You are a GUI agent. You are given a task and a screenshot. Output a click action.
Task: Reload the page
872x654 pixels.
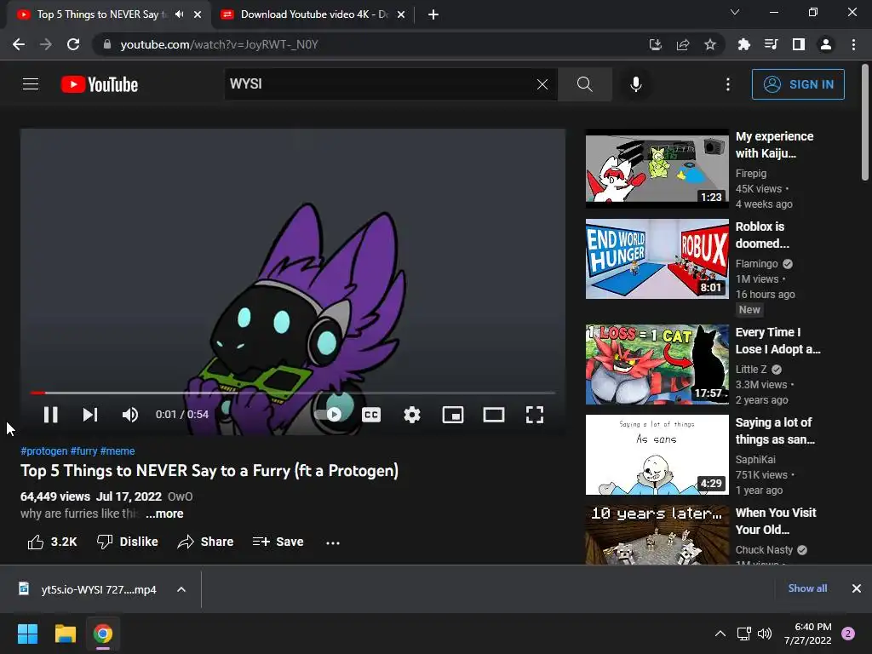73,44
